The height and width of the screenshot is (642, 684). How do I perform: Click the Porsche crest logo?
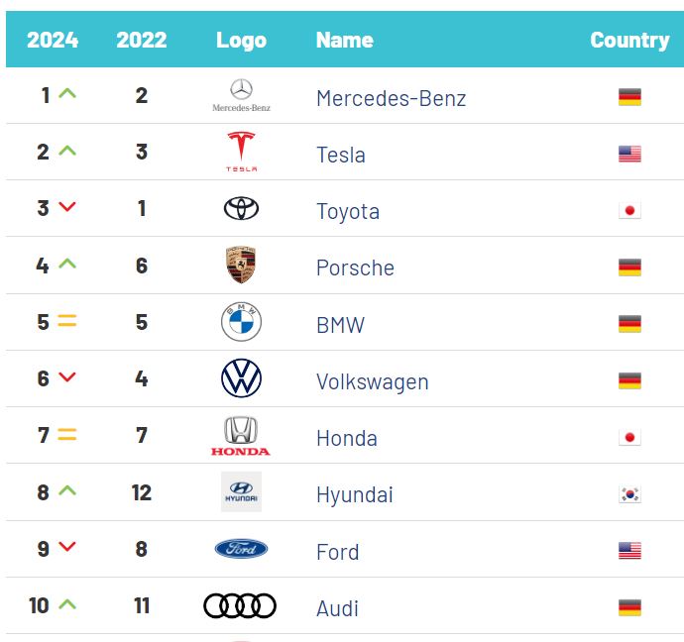[x=241, y=266]
